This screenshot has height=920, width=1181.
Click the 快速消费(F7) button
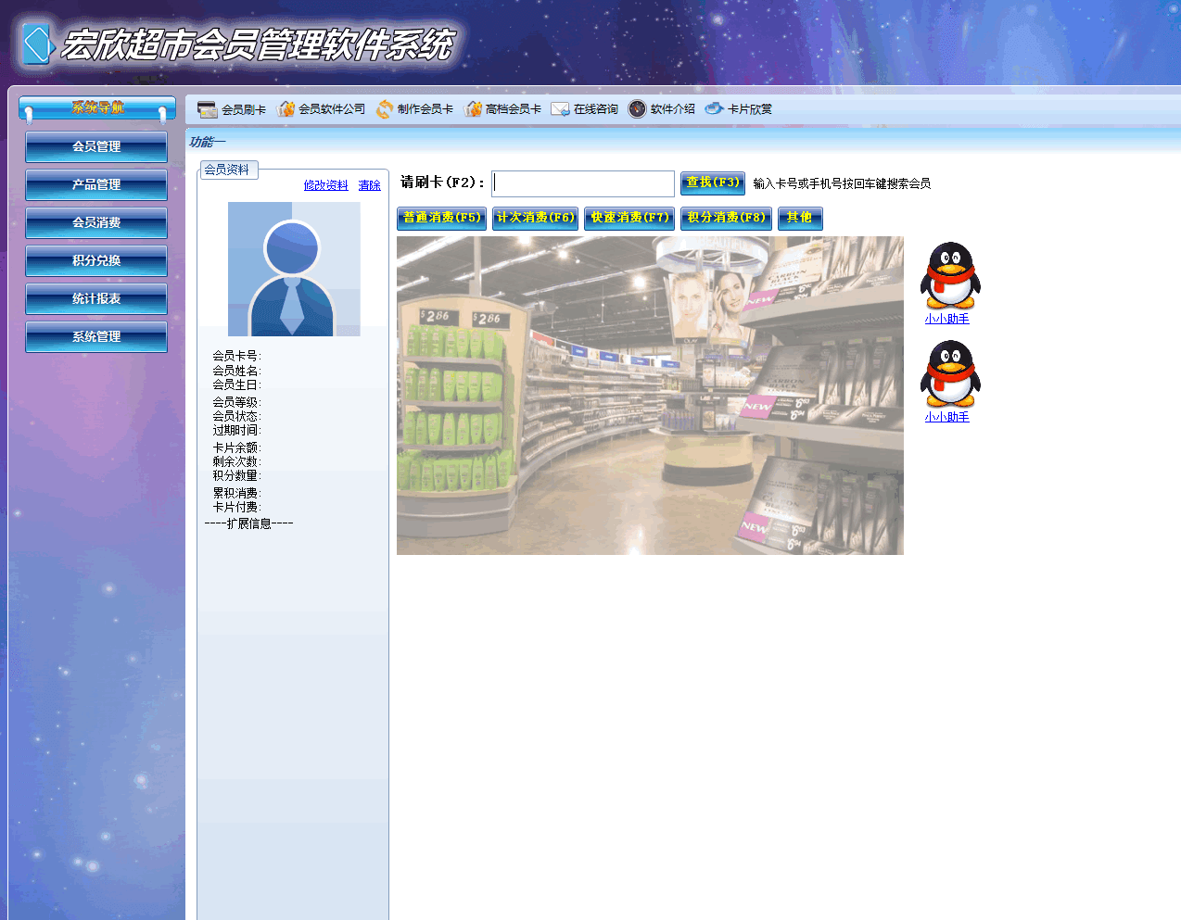point(629,218)
